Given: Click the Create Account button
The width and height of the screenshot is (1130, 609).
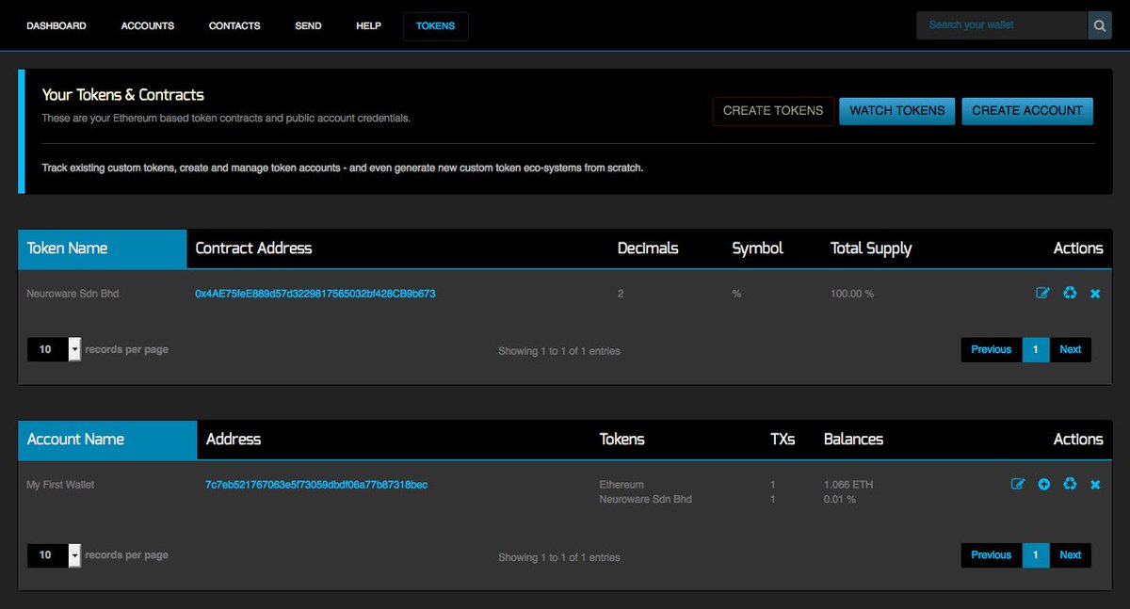Looking at the screenshot, I should pos(1027,110).
